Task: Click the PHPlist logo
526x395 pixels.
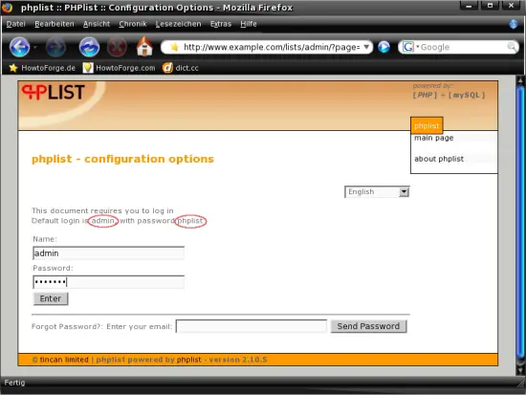Action: click(53, 92)
